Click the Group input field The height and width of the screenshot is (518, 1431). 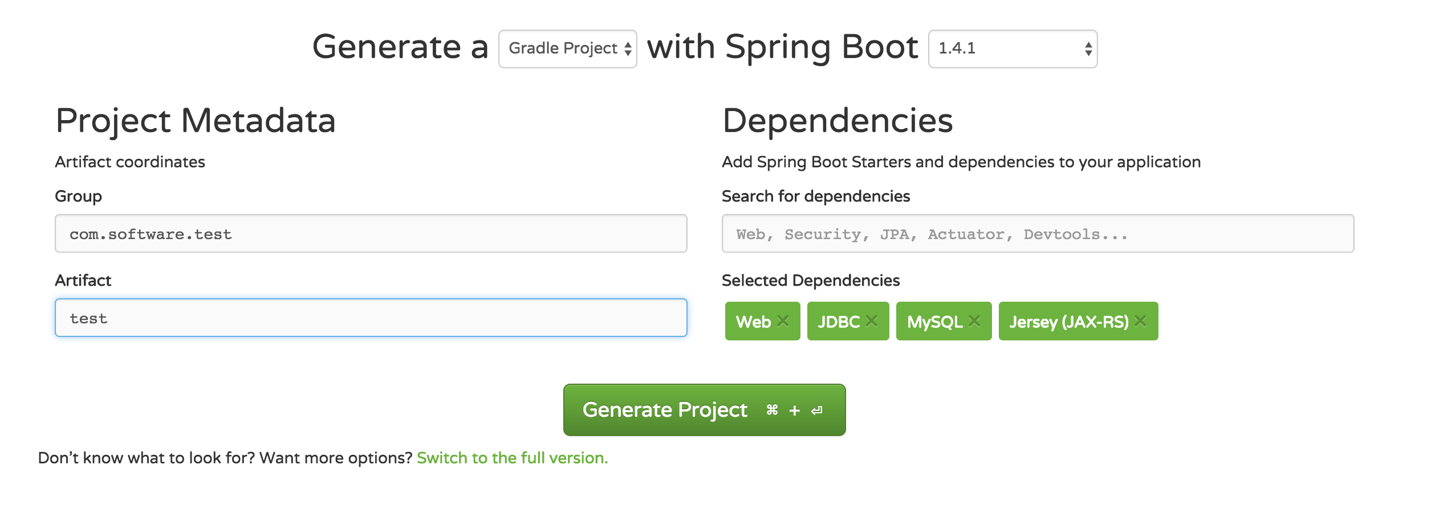[371, 233]
